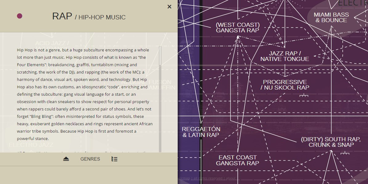This screenshot has height=184, width=368.
Task: Open (Dirty) South Rap, Crunk & Snap
Action: pyautogui.click(x=331, y=142)
